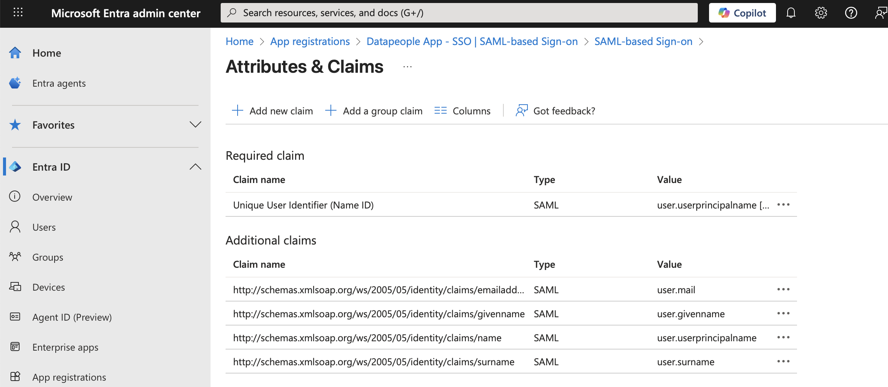Image resolution: width=888 pixels, height=387 pixels.
Task: Open the notifications bell
Action: coord(791,13)
